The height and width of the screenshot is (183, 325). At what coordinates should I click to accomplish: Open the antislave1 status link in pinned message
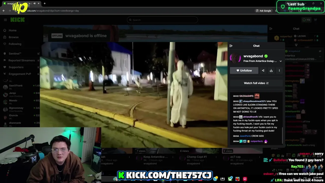(301, 59)
